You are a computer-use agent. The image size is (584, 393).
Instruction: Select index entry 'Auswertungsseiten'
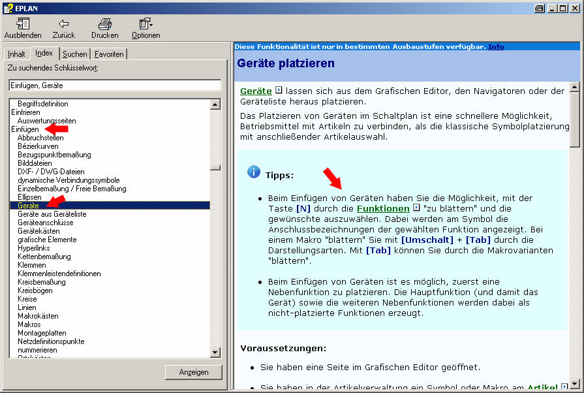tap(46, 121)
